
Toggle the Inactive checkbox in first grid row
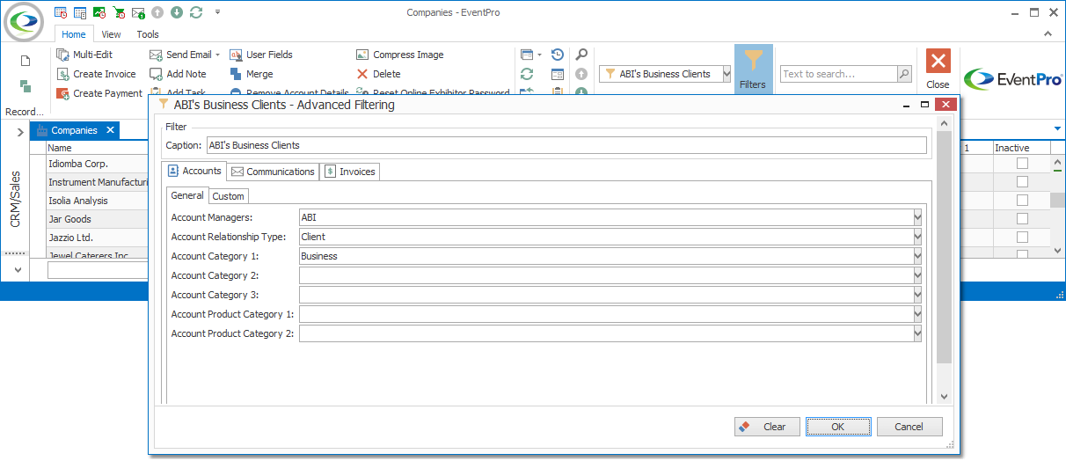tap(1022, 164)
